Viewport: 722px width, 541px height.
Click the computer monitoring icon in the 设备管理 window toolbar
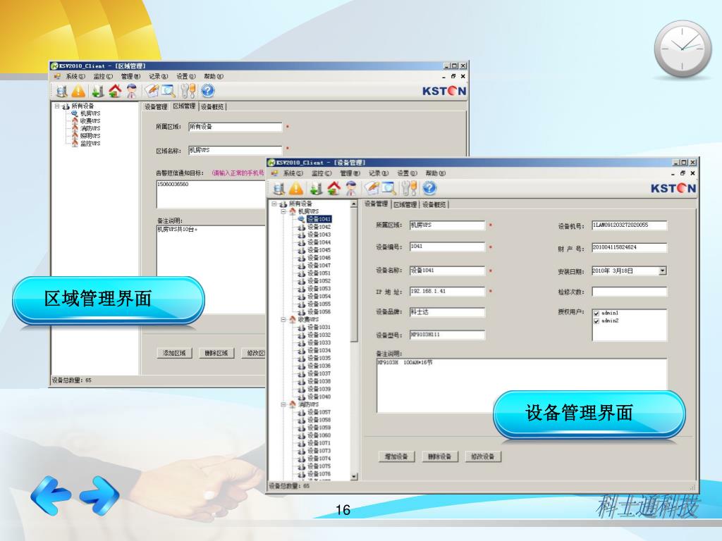(279, 188)
